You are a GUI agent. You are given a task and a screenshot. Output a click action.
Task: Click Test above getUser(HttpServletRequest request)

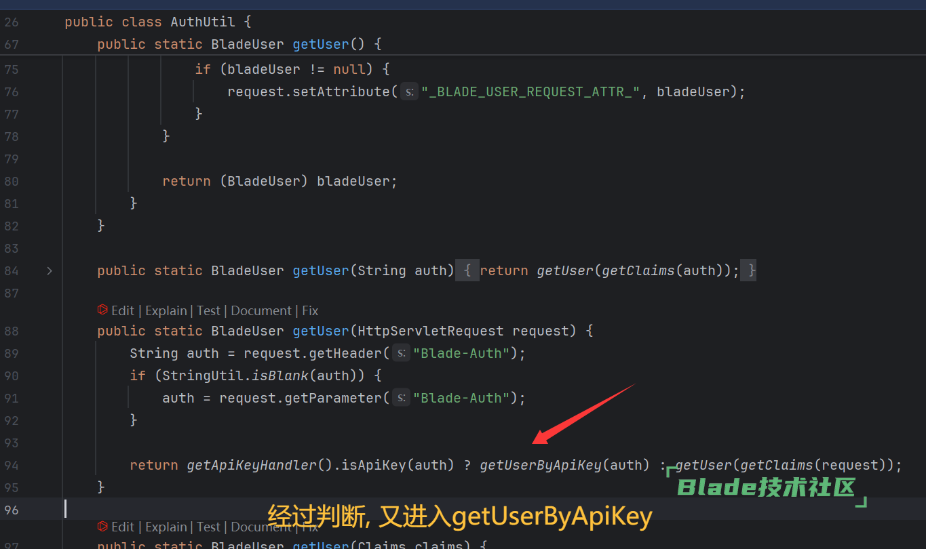pos(209,310)
